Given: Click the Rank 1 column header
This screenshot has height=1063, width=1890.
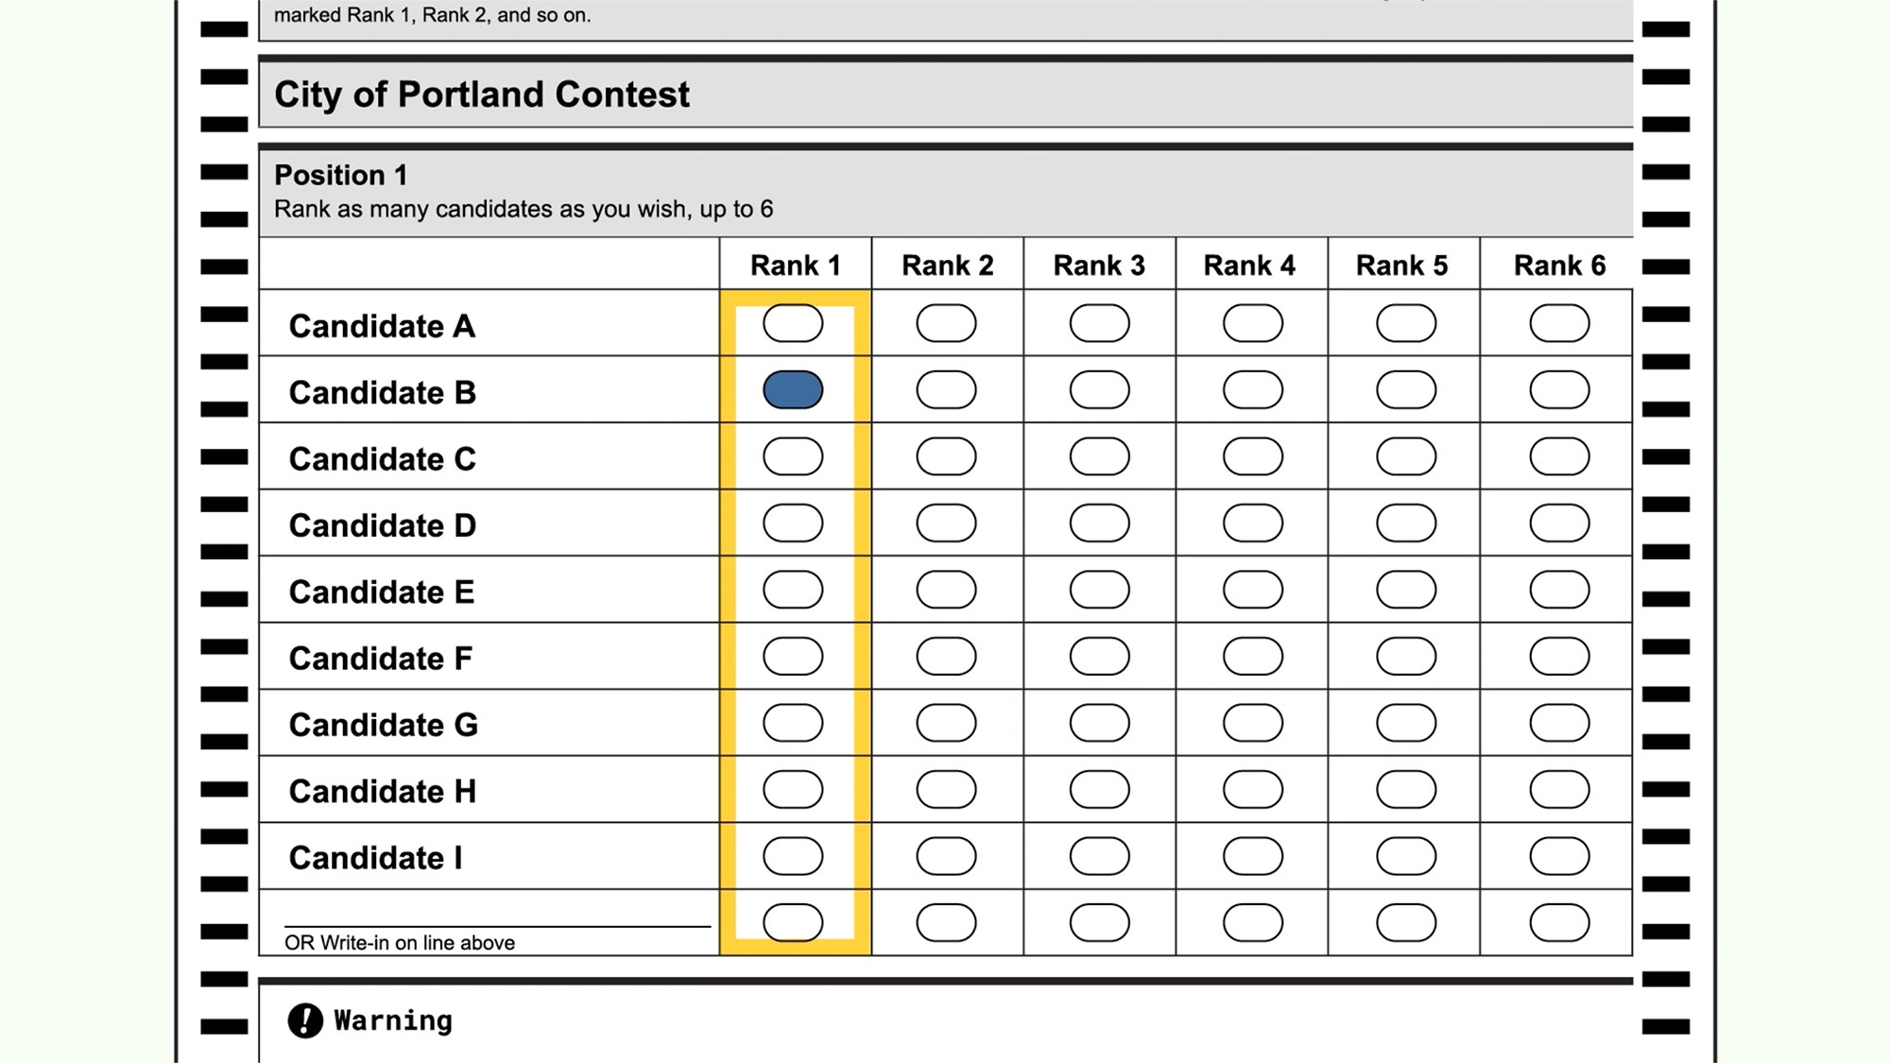Looking at the screenshot, I should [795, 266].
